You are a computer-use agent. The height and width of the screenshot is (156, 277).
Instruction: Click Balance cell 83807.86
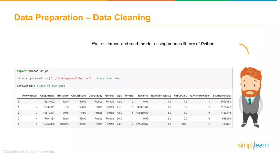click(143, 107)
